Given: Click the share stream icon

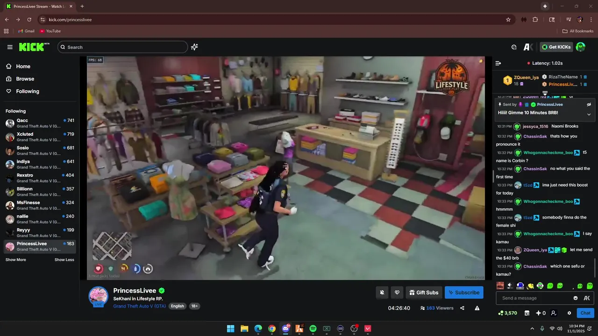Looking at the screenshot, I should [x=462, y=308].
